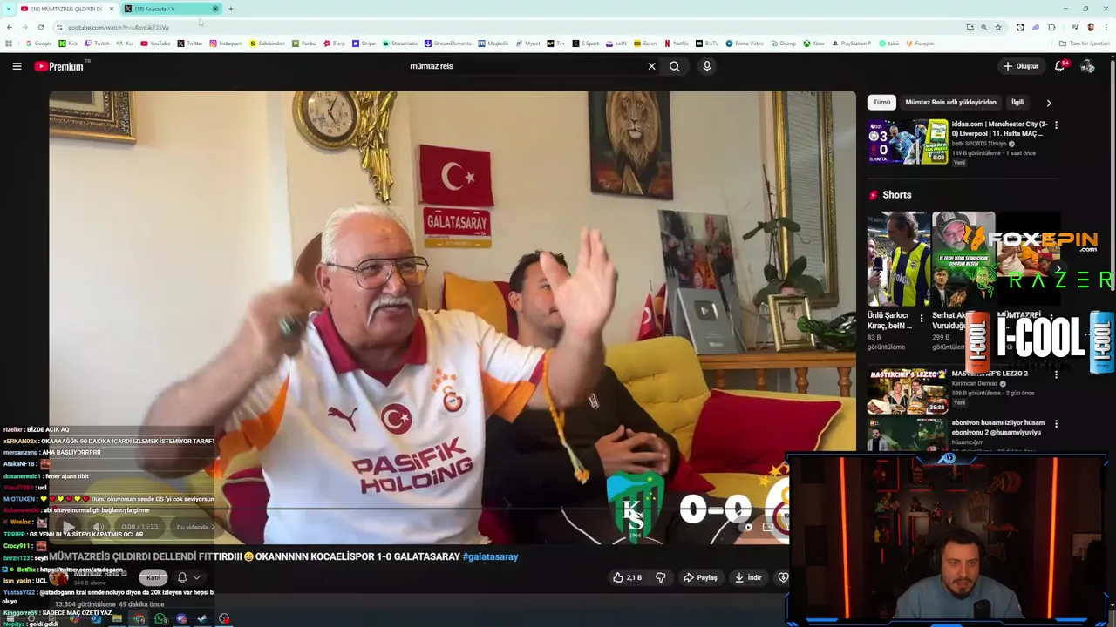Click the Paylaş share button
This screenshot has height=627, width=1116.
click(x=700, y=577)
